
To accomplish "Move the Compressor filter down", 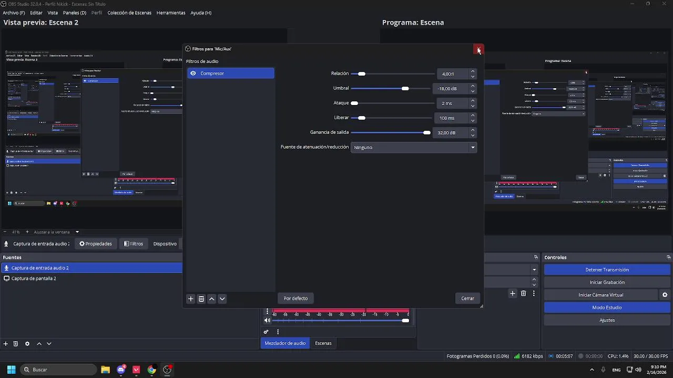I will tap(222, 299).
